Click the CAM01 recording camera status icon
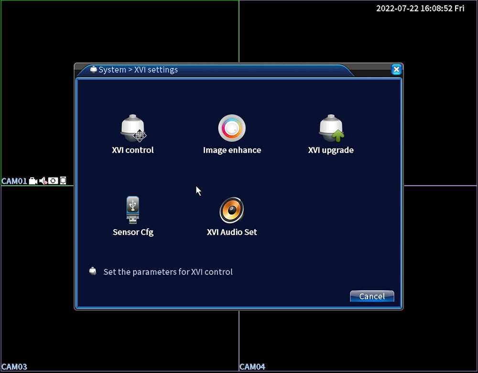 pos(33,181)
